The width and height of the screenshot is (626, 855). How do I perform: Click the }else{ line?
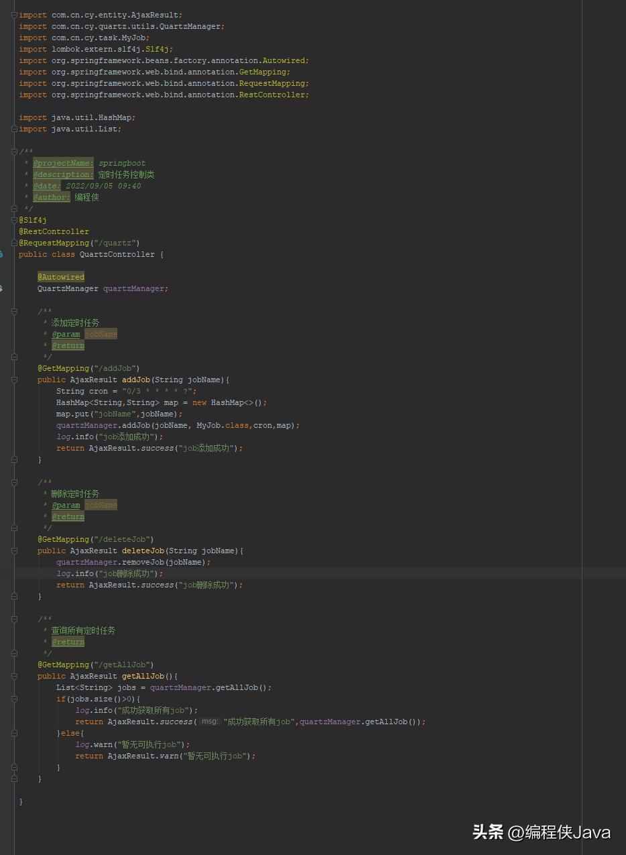point(70,733)
